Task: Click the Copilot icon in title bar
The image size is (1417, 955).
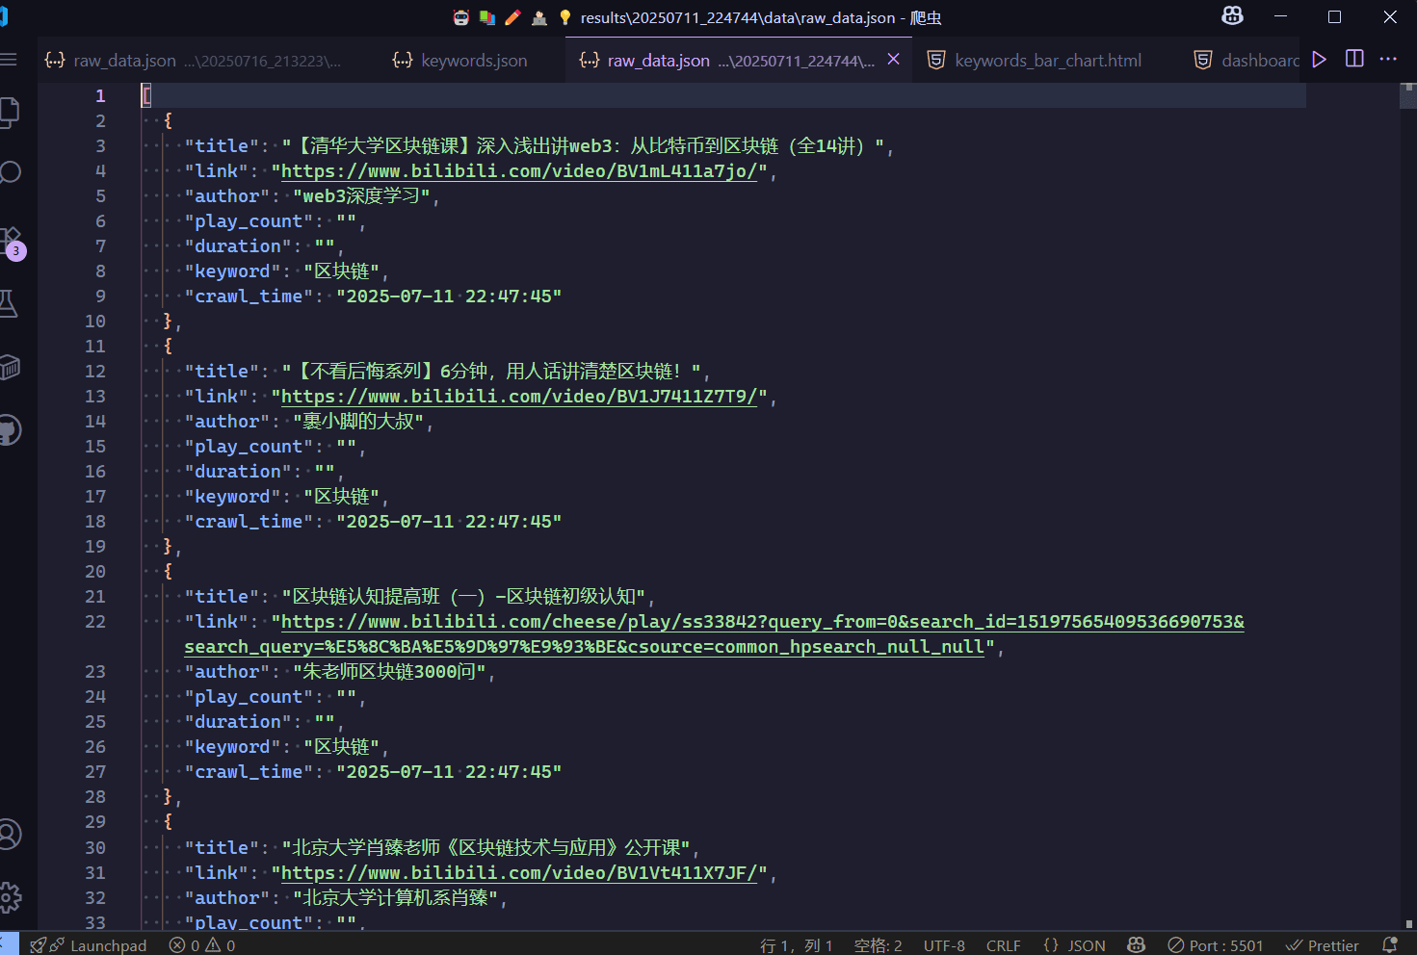Action: (1232, 16)
